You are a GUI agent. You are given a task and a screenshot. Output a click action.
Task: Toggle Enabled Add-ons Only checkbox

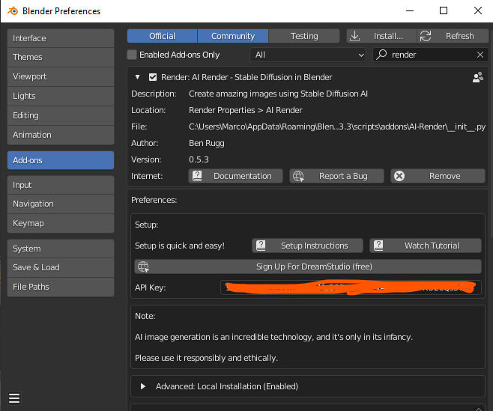coord(132,55)
